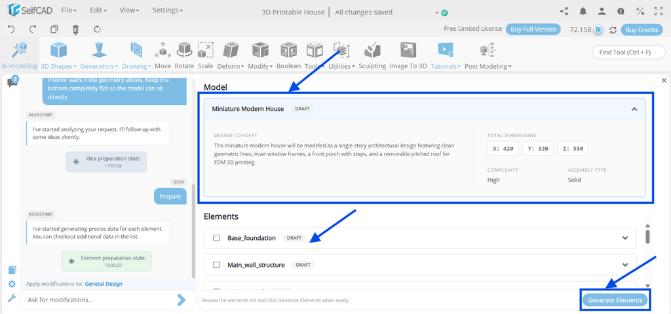Click Buy Full Version button
The image size is (671, 314).
pos(533,29)
